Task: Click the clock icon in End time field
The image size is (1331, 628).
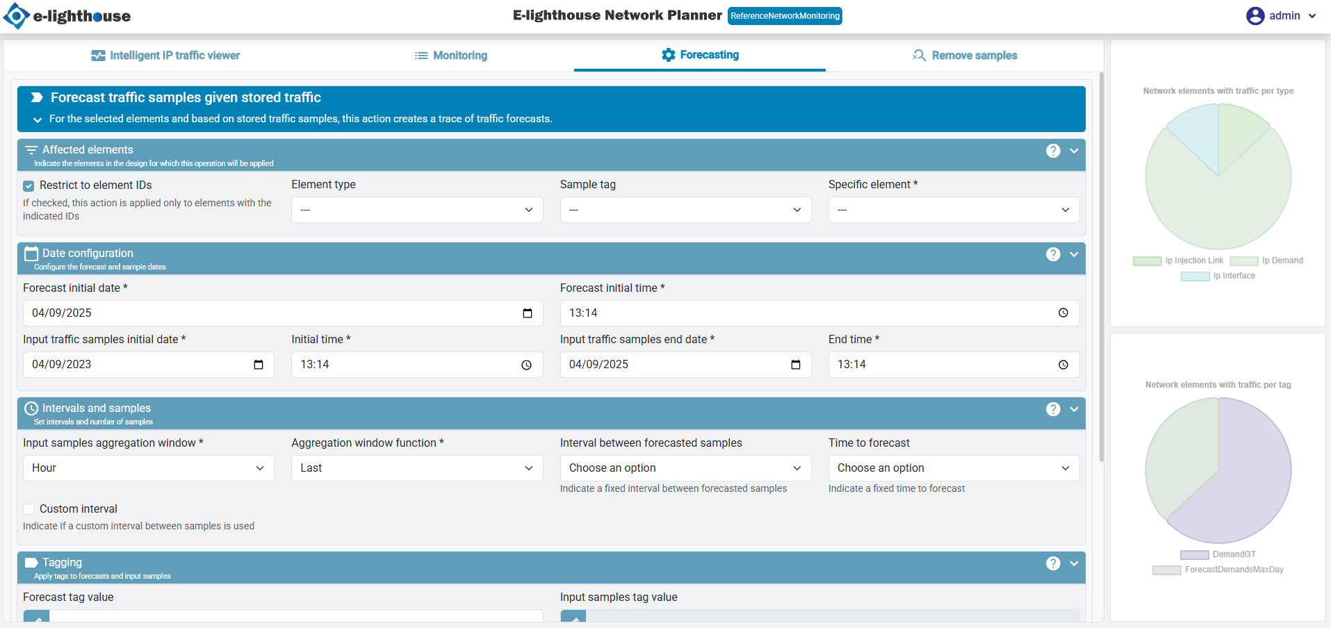Action: tap(1063, 365)
